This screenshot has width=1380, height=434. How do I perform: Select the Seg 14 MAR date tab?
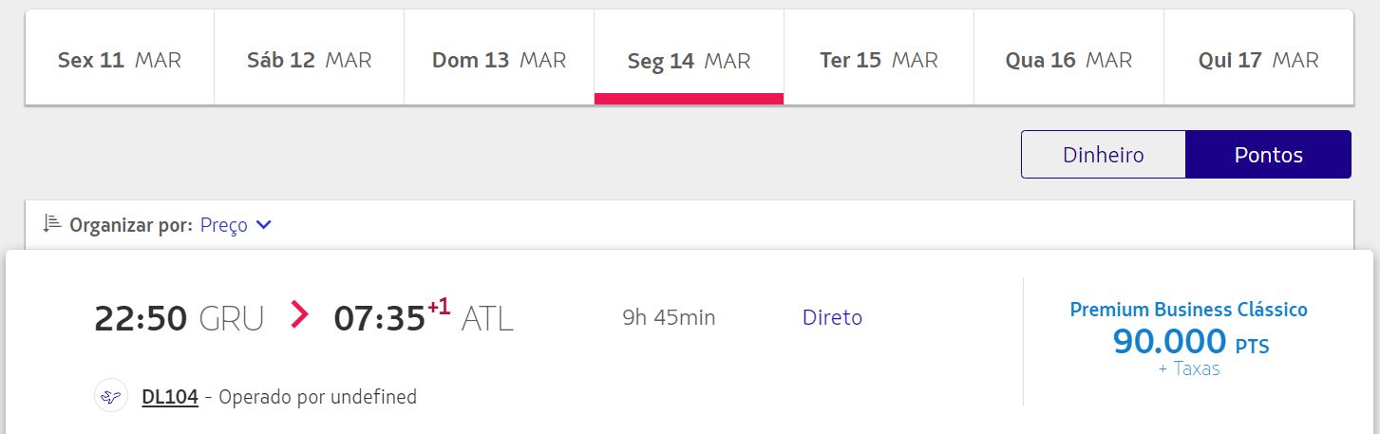point(690,58)
